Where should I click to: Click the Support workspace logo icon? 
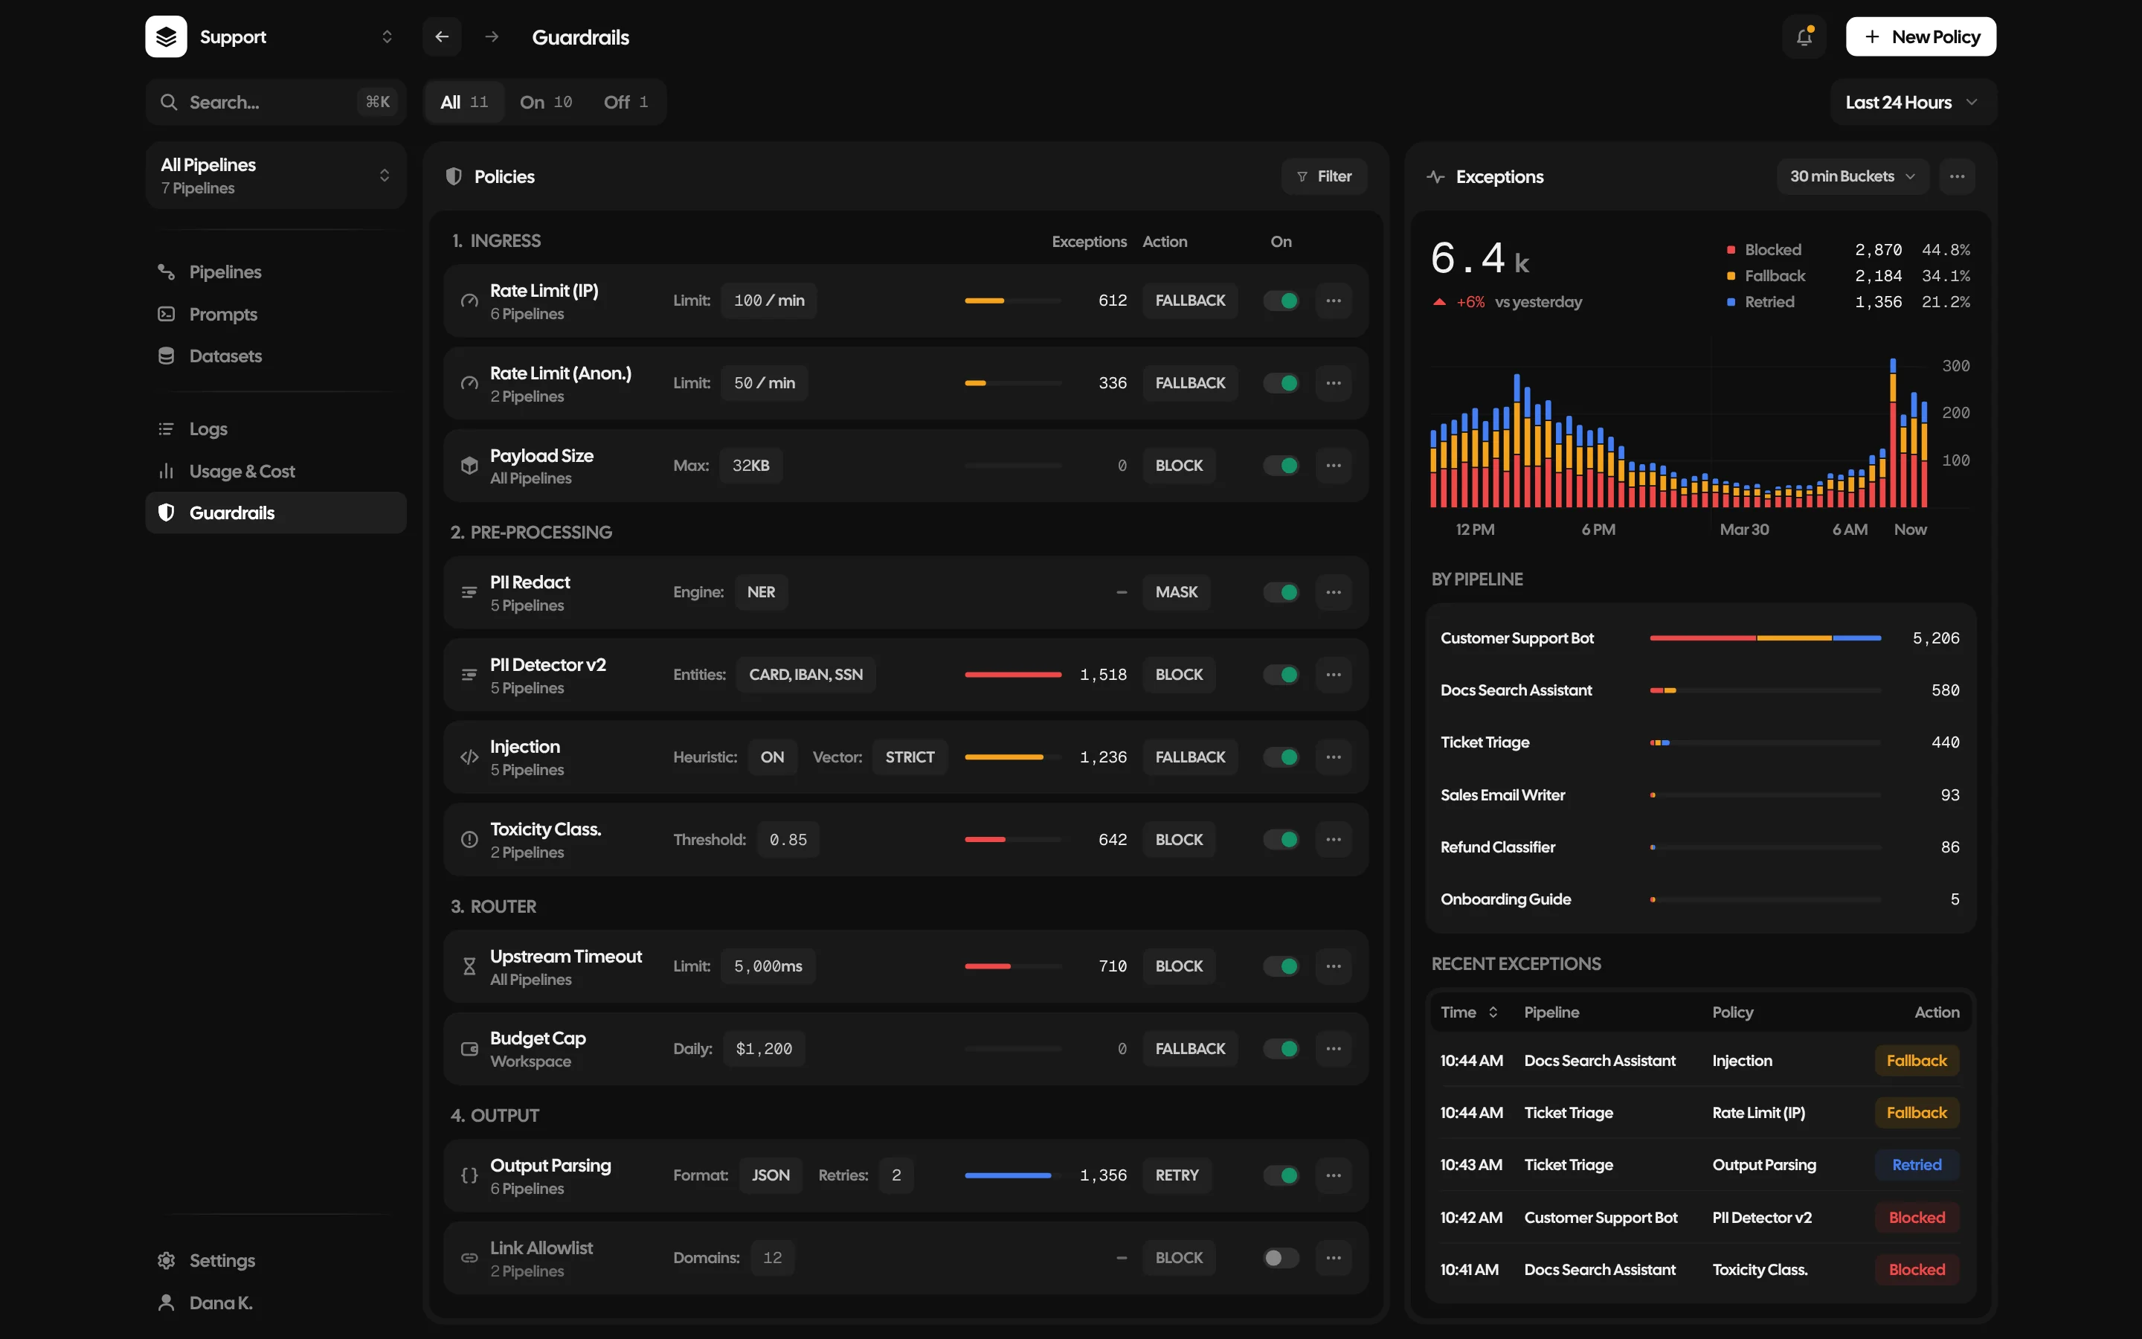pos(167,37)
